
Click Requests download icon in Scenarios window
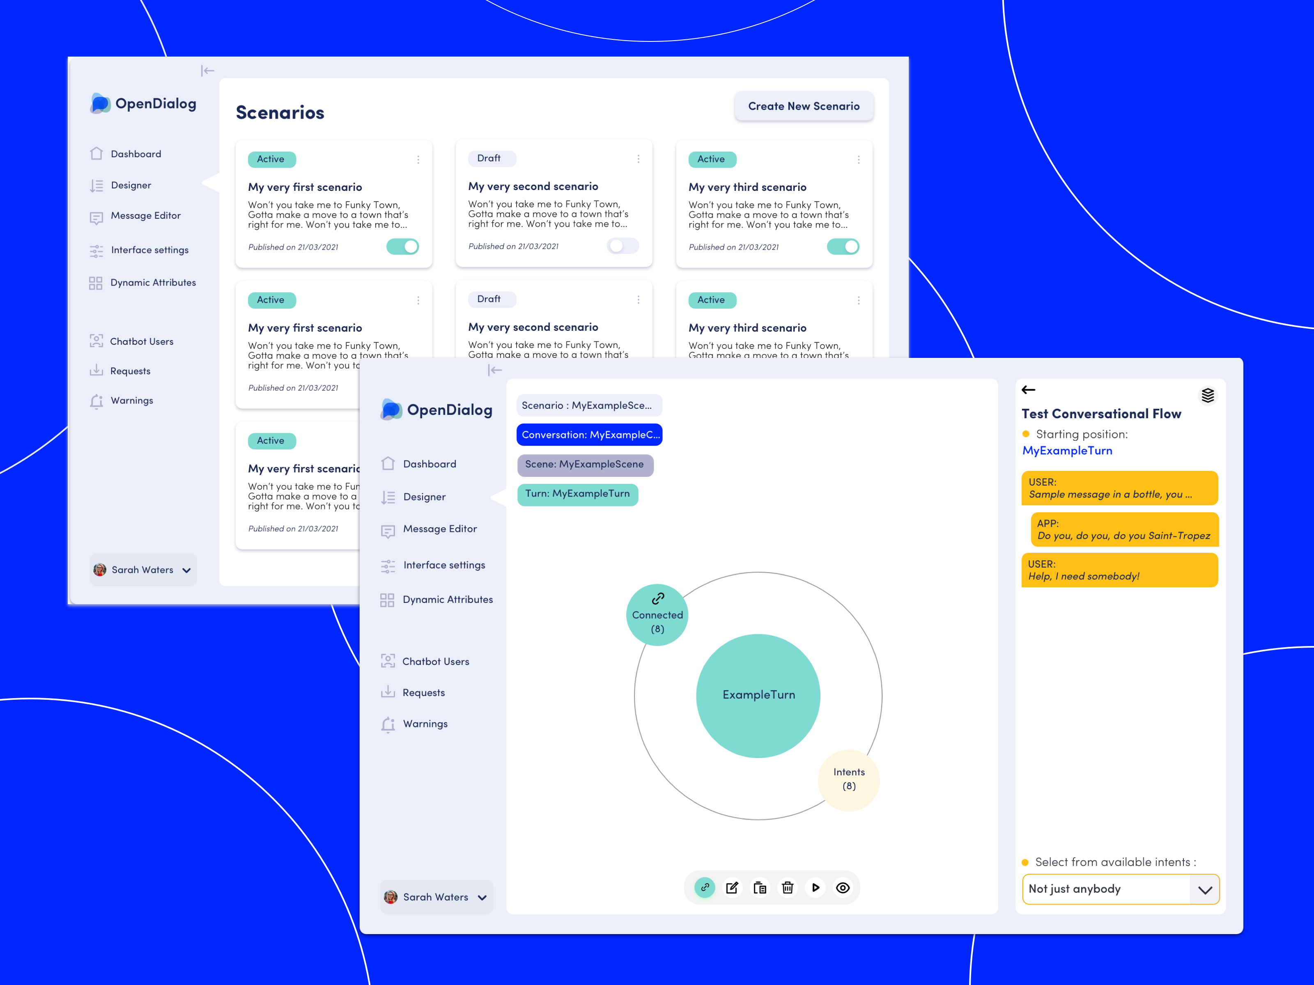96,371
